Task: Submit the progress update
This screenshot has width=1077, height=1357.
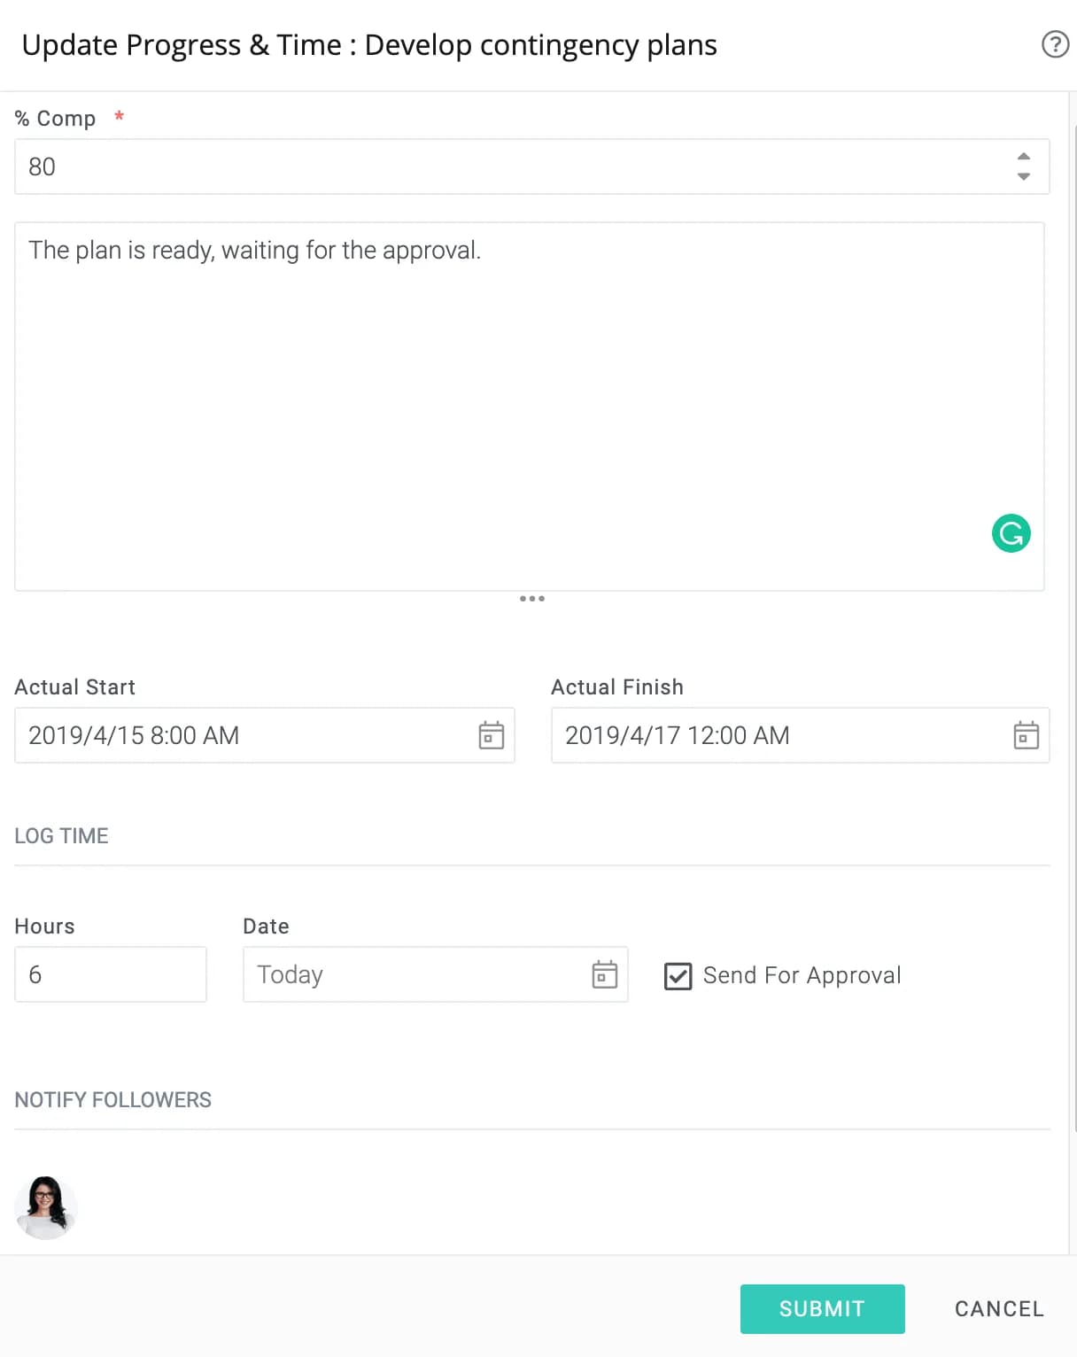Action: tap(822, 1308)
